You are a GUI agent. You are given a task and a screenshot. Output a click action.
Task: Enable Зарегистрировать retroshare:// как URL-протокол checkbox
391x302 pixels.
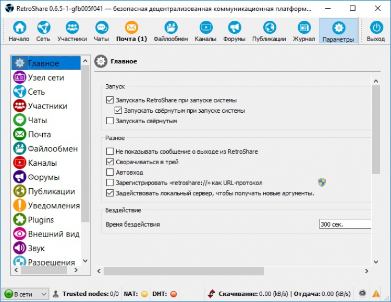point(110,182)
